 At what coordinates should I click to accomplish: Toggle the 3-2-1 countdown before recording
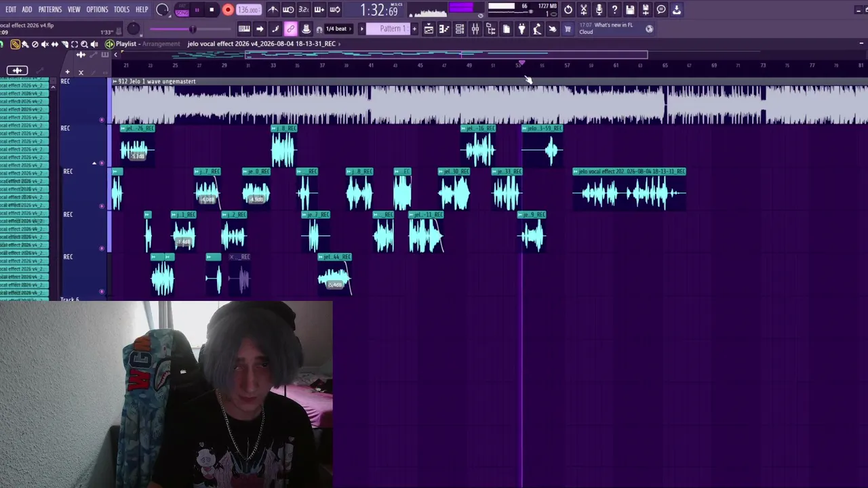(x=304, y=9)
